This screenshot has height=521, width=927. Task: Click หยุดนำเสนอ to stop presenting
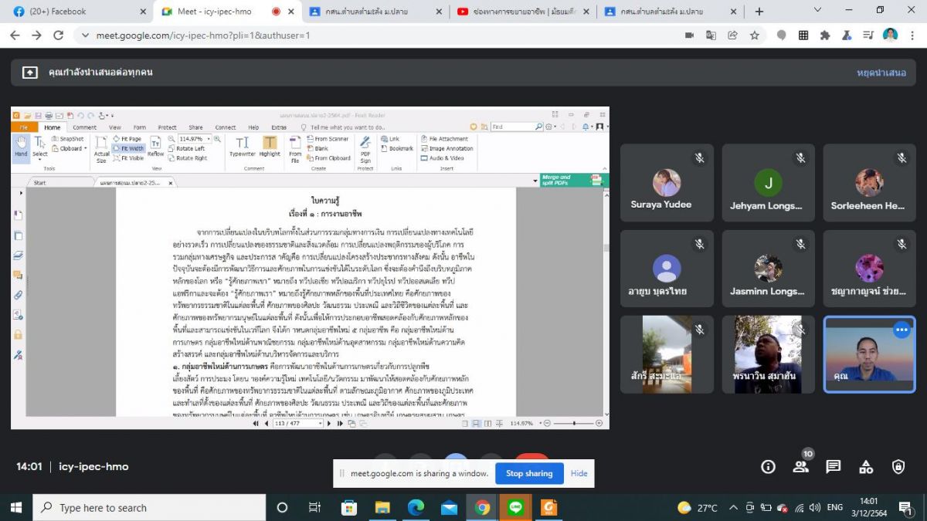coord(881,72)
